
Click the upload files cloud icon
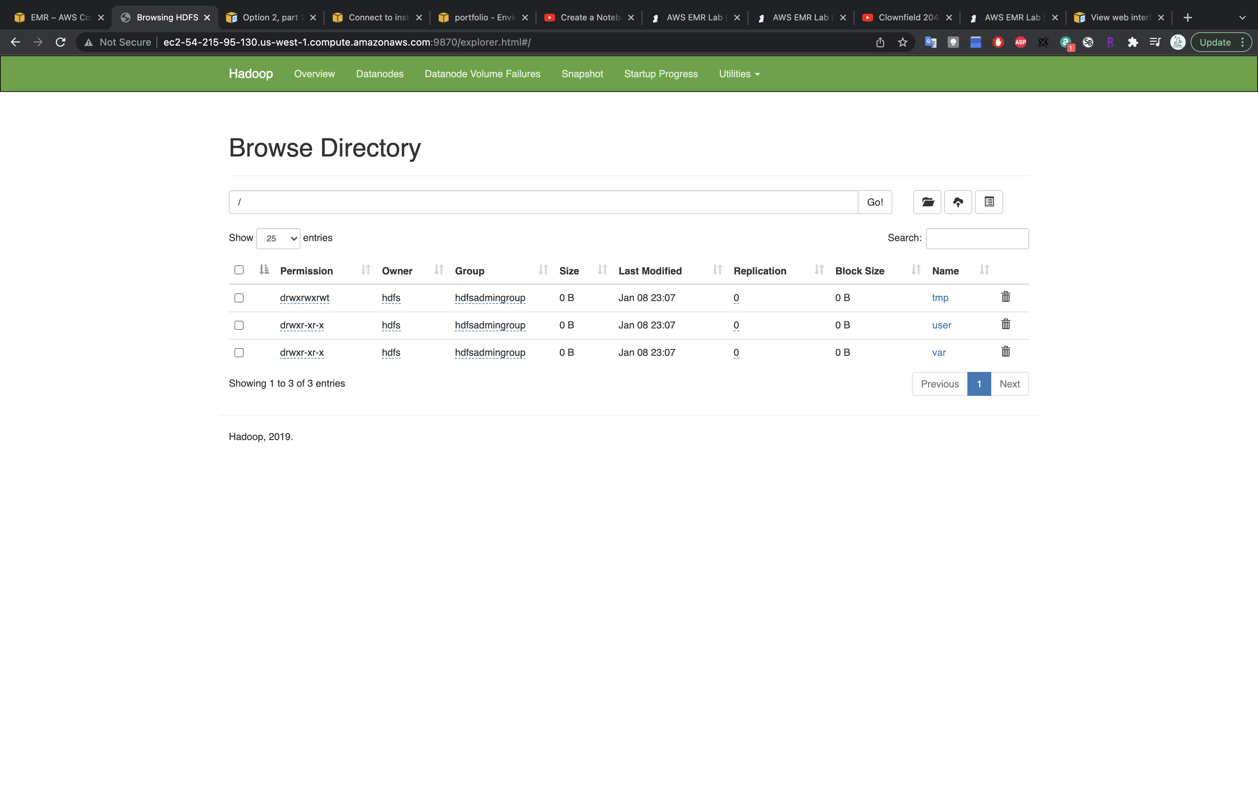[958, 202]
